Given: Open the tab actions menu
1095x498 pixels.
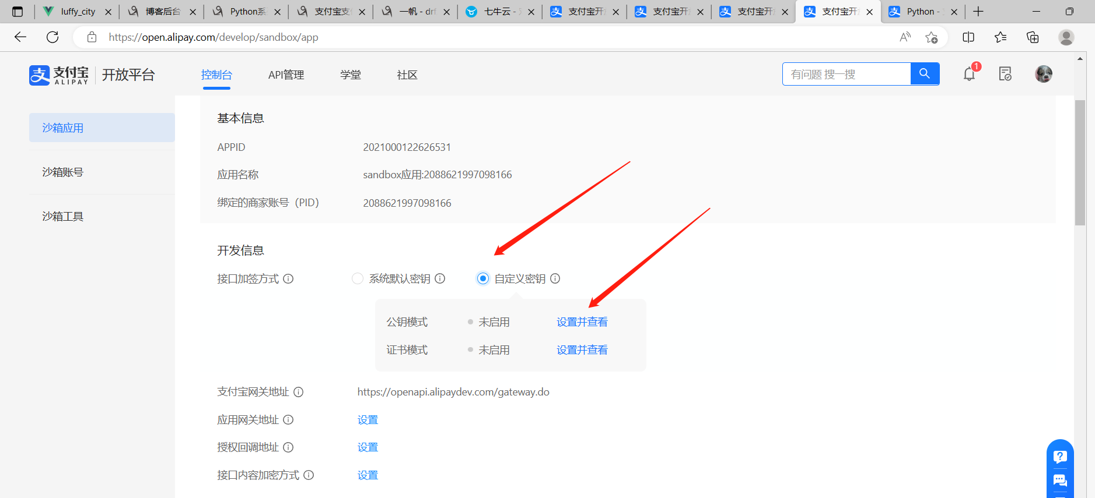Looking at the screenshot, I should (x=18, y=12).
